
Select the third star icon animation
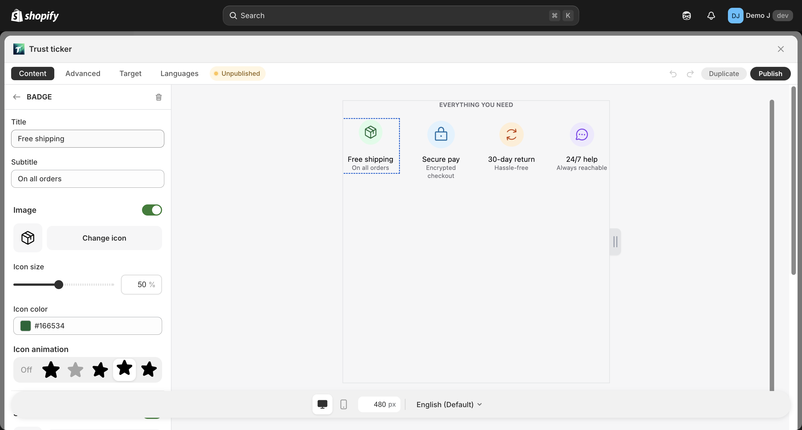coord(100,370)
